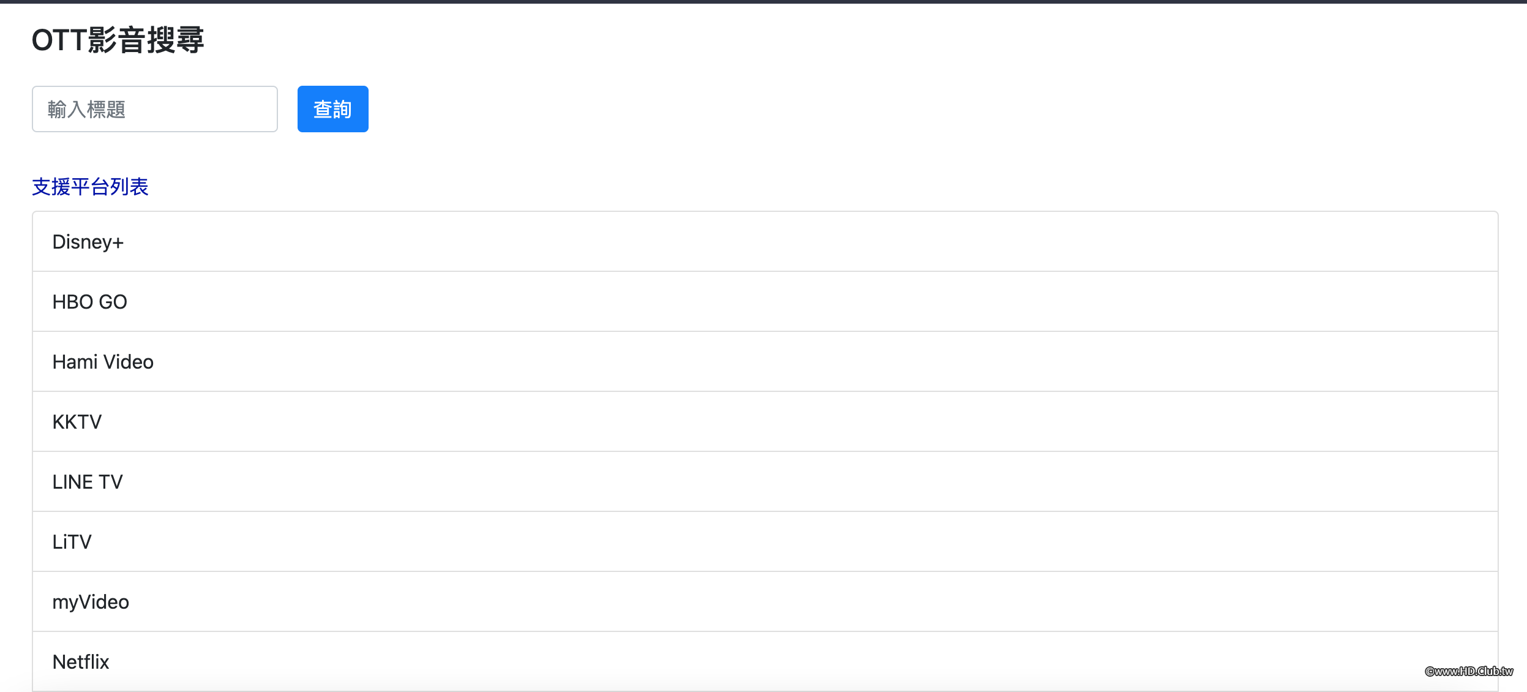Click the Netflix text label
Image resolution: width=1527 pixels, height=692 pixels.
81,663
